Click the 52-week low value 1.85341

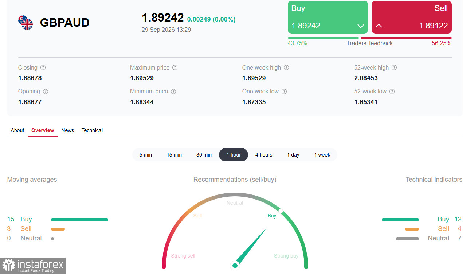tap(366, 102)
